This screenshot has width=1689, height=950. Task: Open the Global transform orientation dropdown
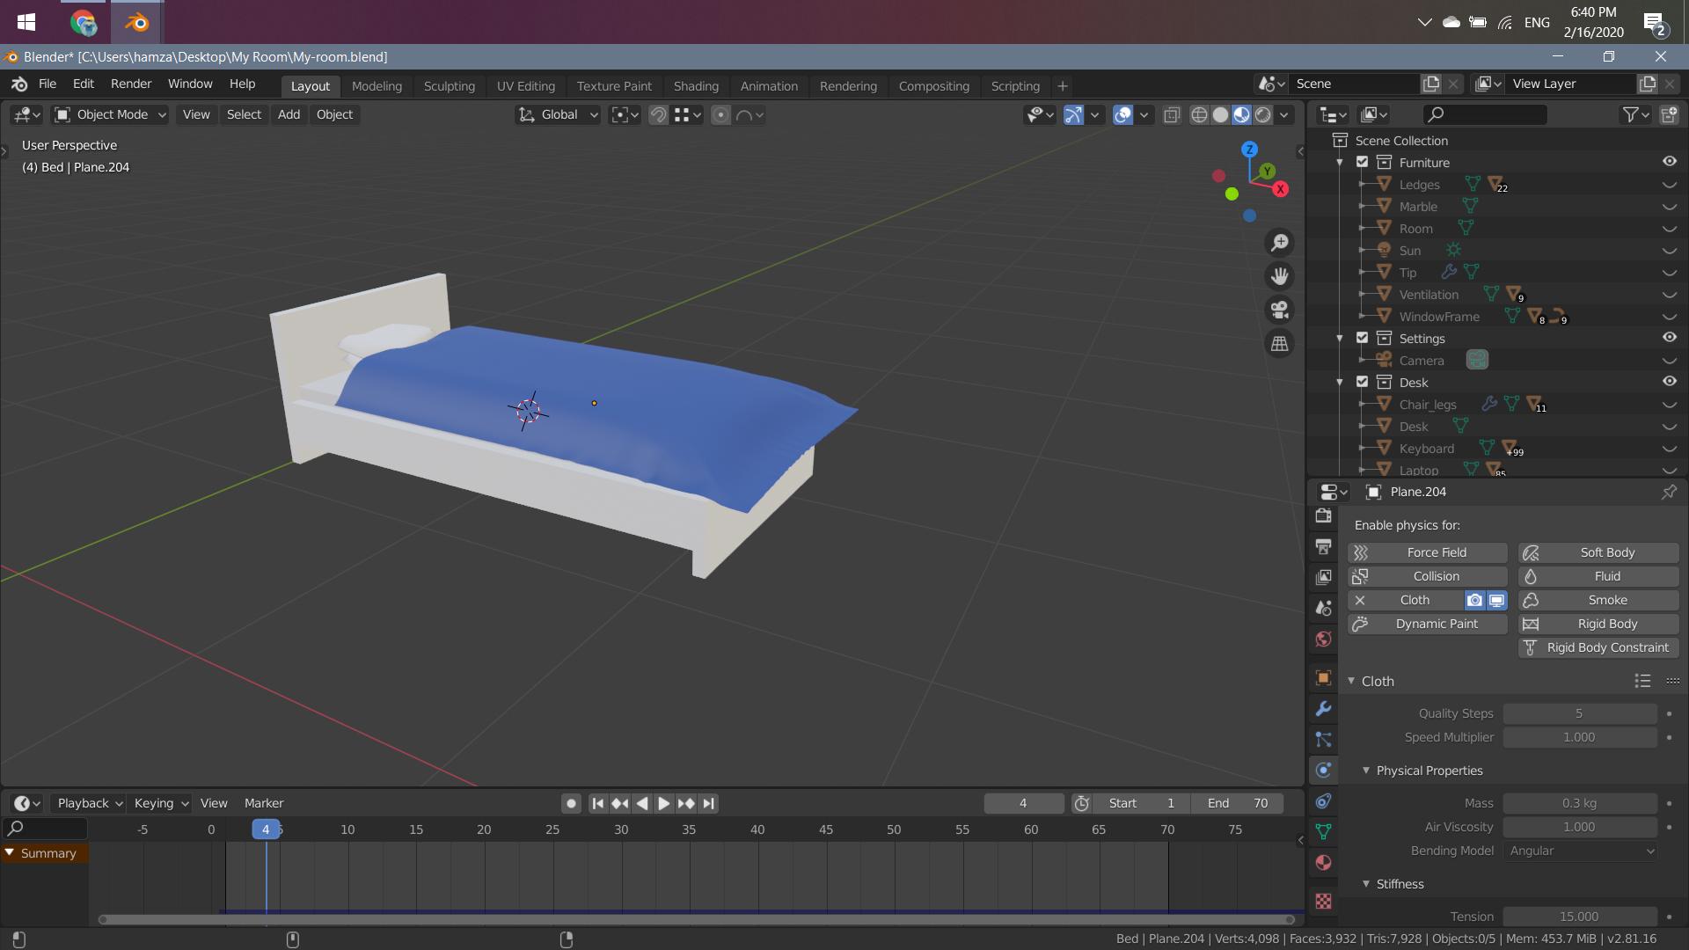point(559,114)
